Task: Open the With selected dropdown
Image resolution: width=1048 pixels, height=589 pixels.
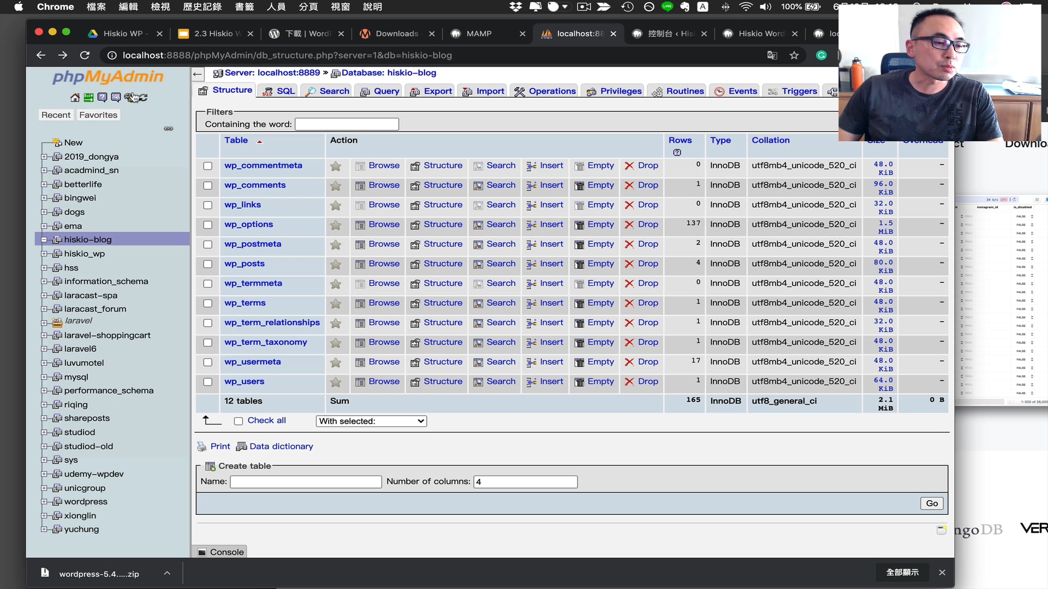Action: pyautogui.click(x=371, y=421)
